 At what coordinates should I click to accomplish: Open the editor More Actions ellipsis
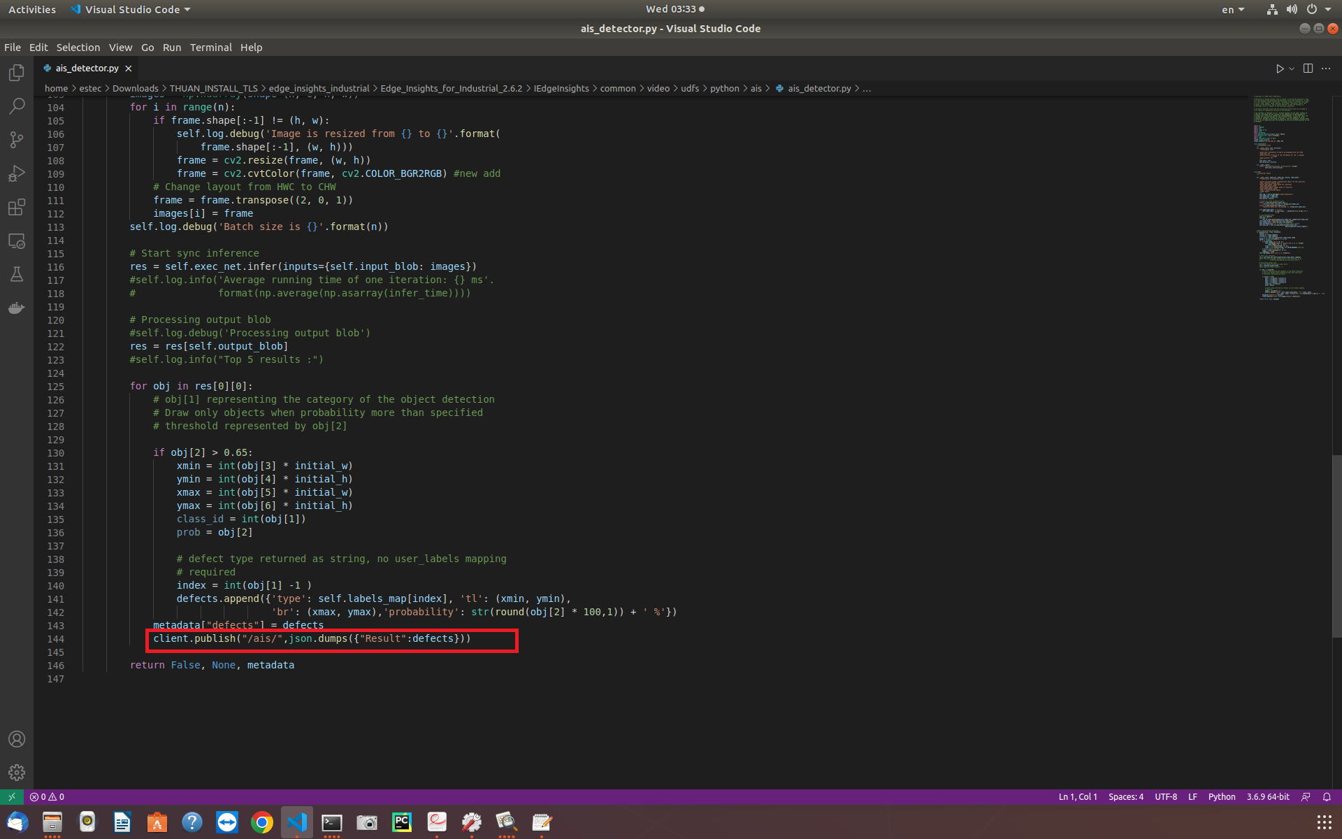coord(1326,69)
